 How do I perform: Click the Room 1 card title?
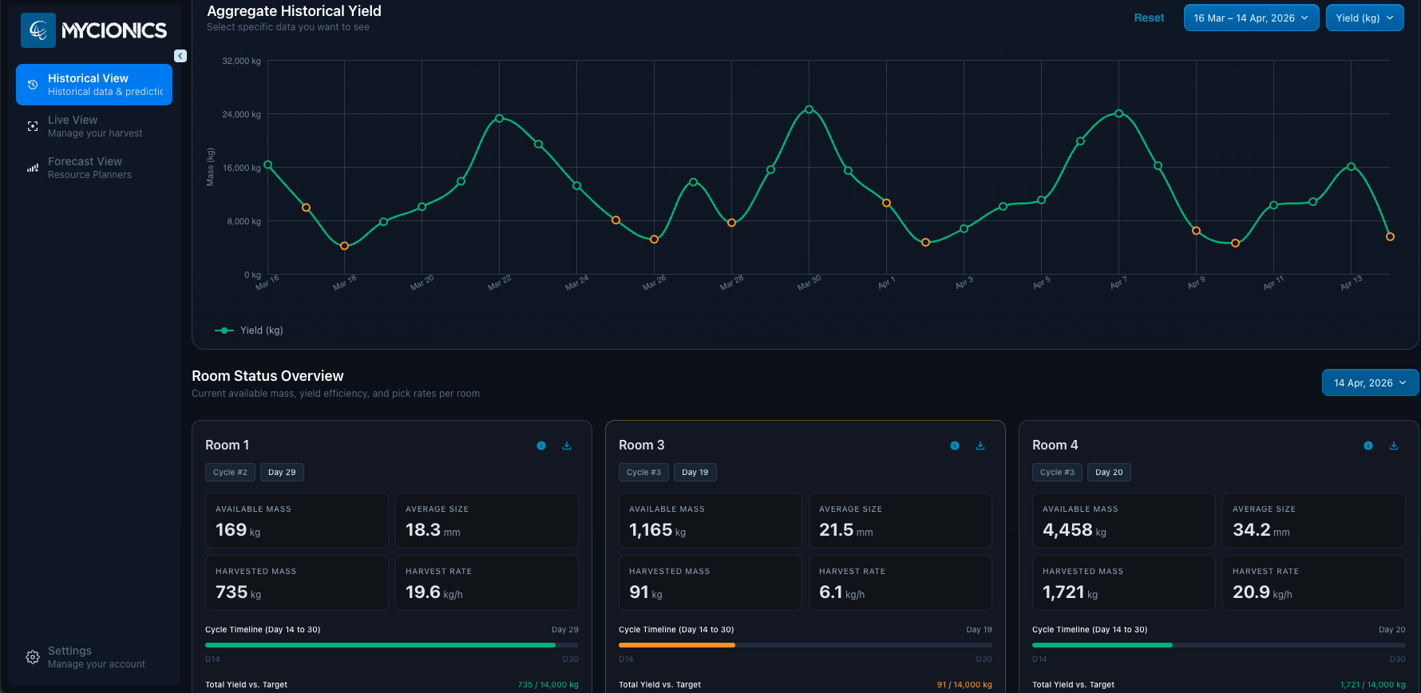tap(227, 445)
